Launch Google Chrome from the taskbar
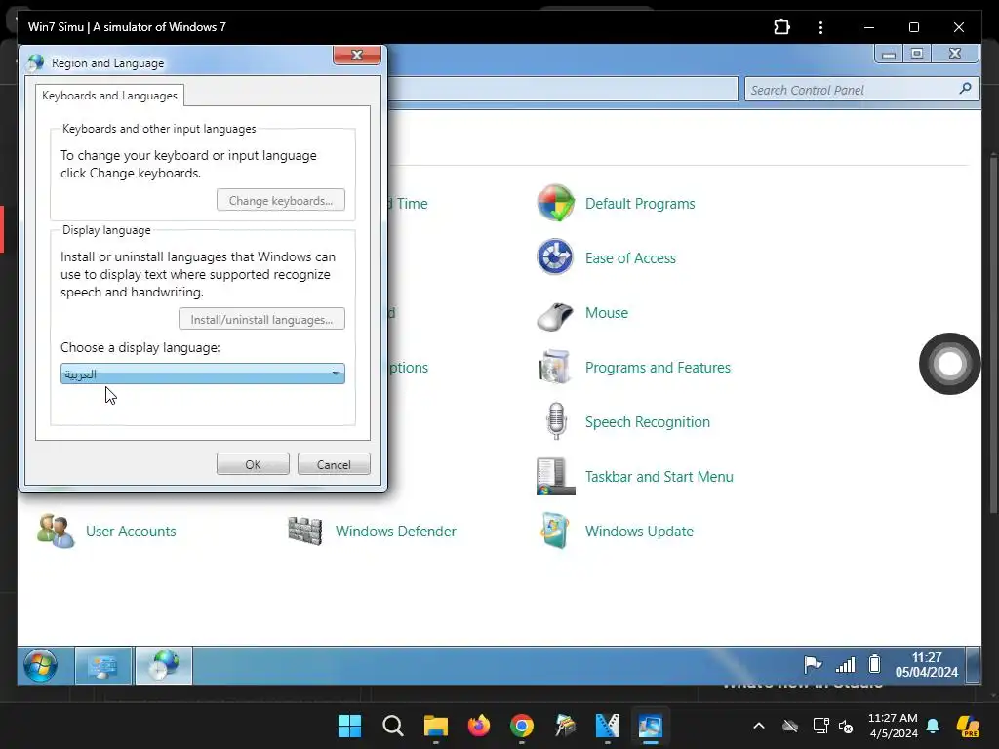The width and height of the screenshot is (999, 749). [521, 726]
